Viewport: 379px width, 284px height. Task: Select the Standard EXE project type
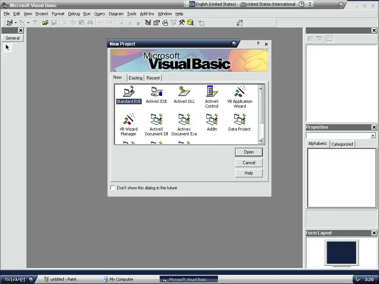click(x=128, y=95)
